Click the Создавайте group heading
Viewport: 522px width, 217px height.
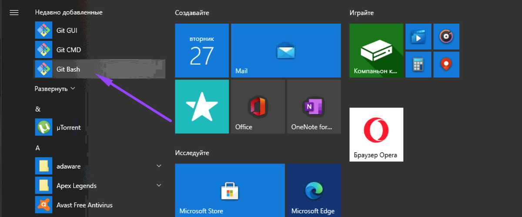(x=192, y=13)
